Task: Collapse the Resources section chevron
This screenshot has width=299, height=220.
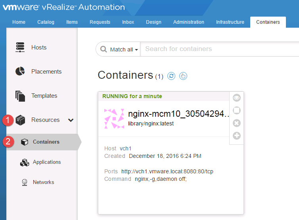Action: 71,120
